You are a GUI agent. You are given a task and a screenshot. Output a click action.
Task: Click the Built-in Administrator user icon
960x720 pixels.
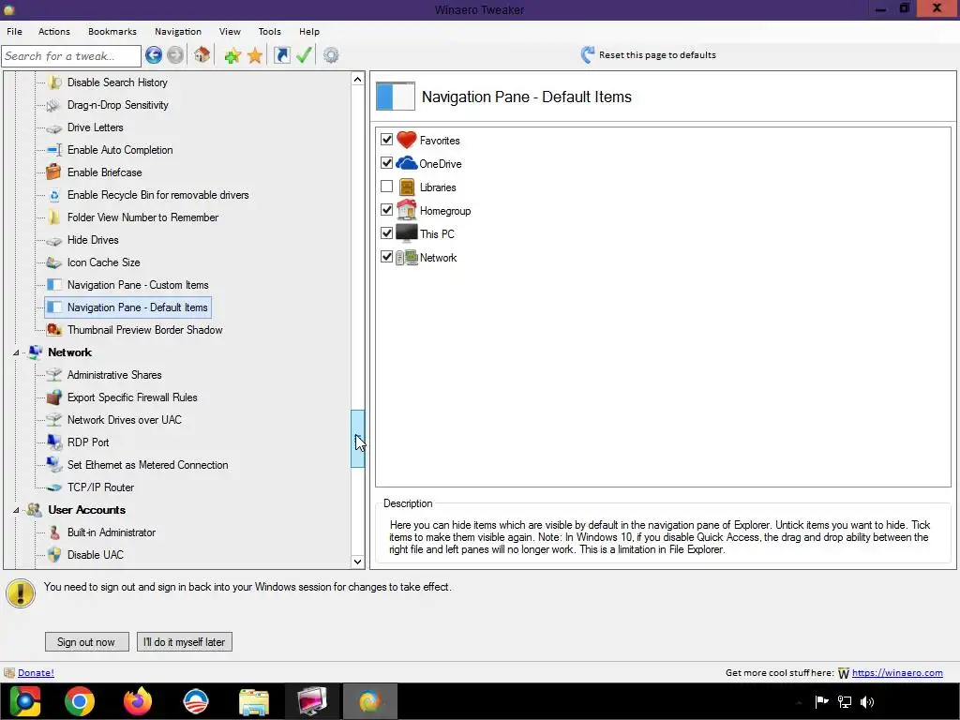coord(54,532)
